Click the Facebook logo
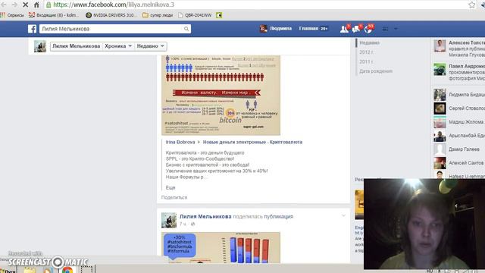 [32, 29]
